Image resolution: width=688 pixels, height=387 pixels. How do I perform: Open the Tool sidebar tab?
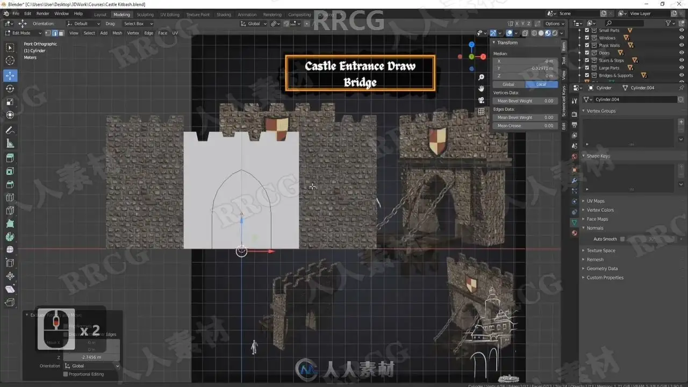[564, 61]
